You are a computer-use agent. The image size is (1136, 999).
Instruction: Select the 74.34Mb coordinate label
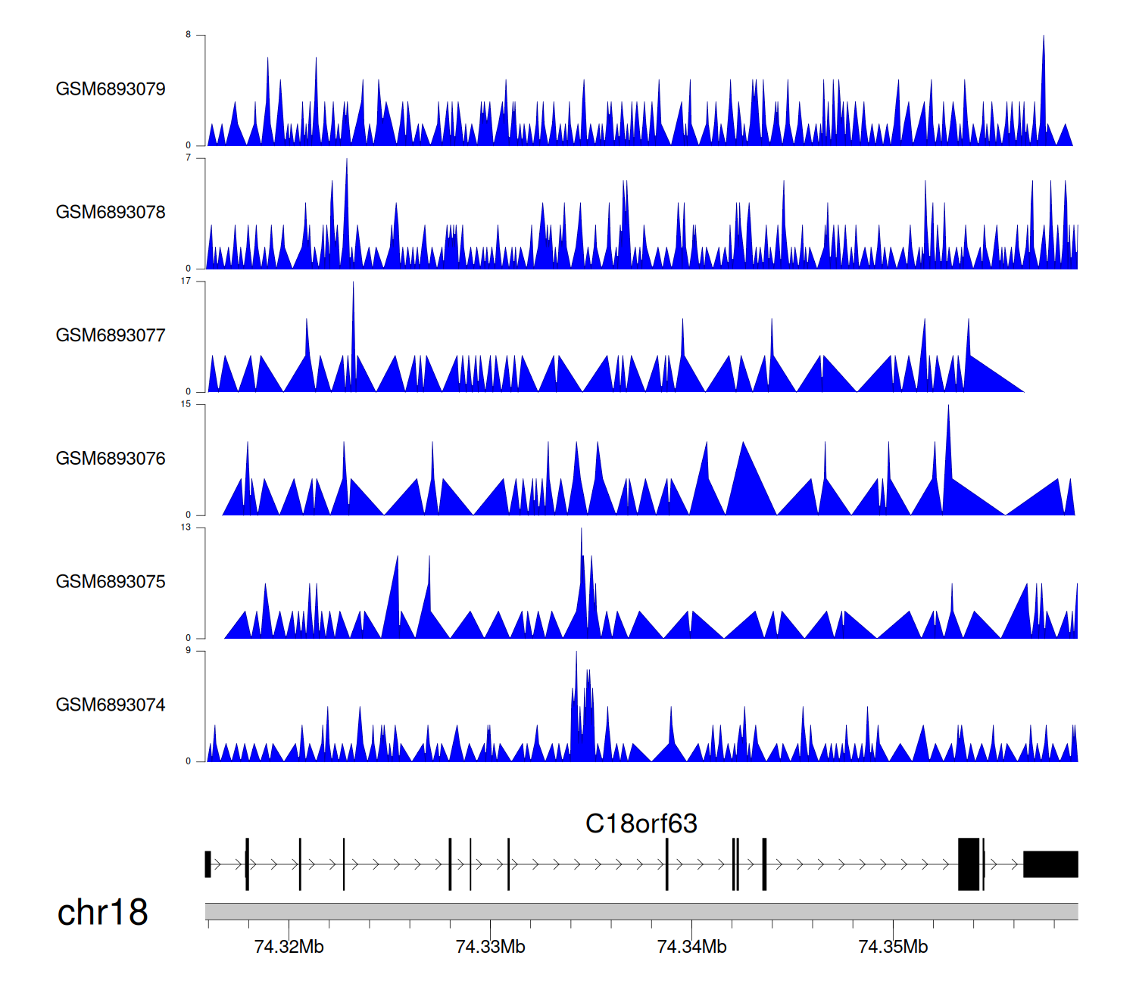(x=691, y=947)
